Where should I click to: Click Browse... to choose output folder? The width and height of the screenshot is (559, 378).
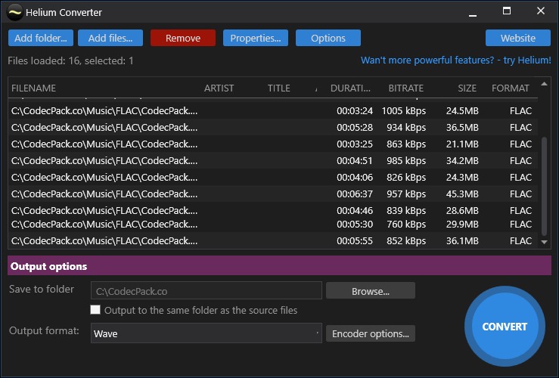(x=371, y=291)
